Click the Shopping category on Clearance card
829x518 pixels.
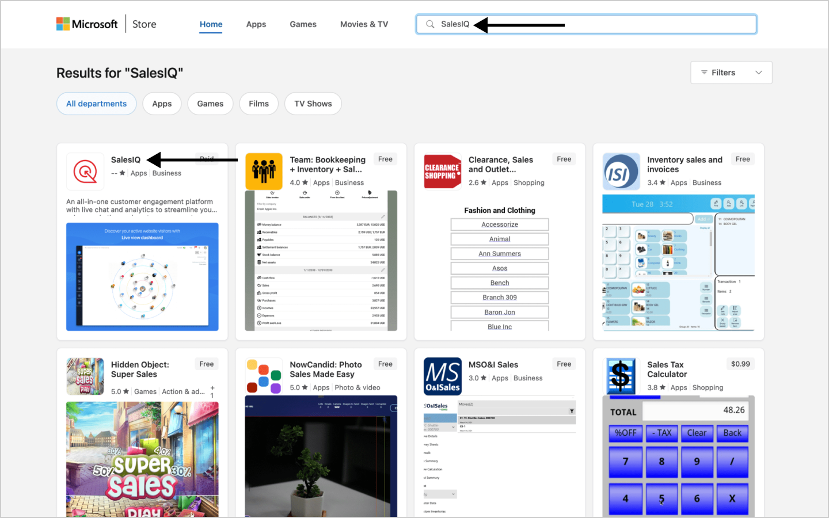(x=529, y=182)
